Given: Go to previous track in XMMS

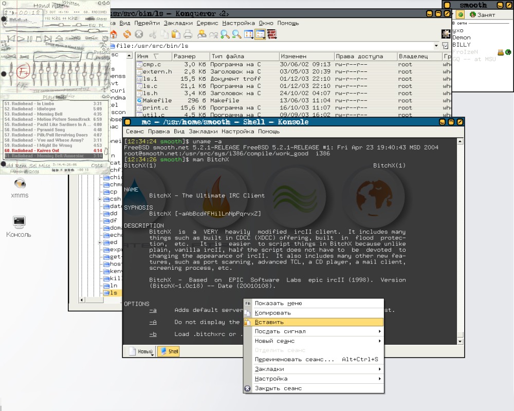Looking at the screenshot, I should 11,39.
